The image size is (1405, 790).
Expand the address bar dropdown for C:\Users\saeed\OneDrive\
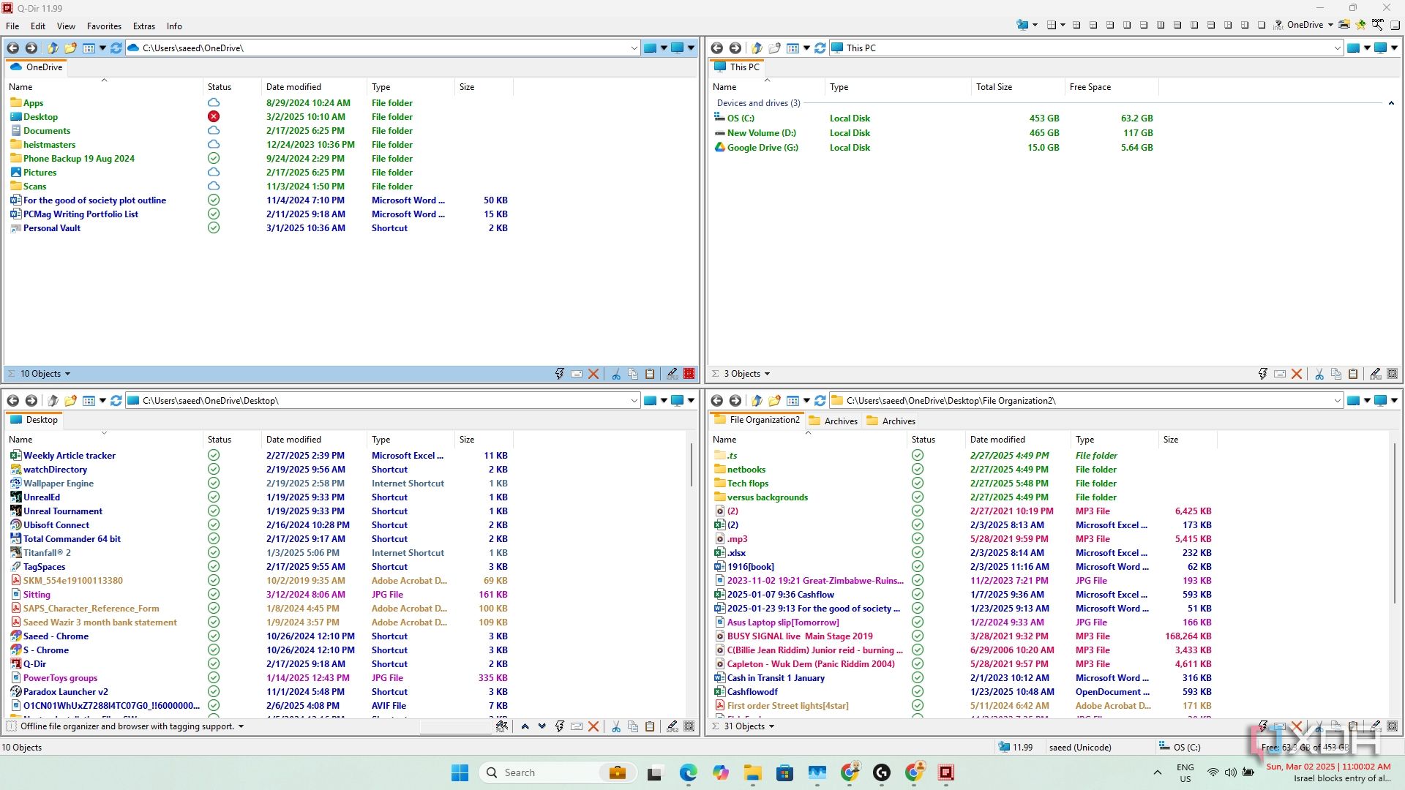pos(634,48)
